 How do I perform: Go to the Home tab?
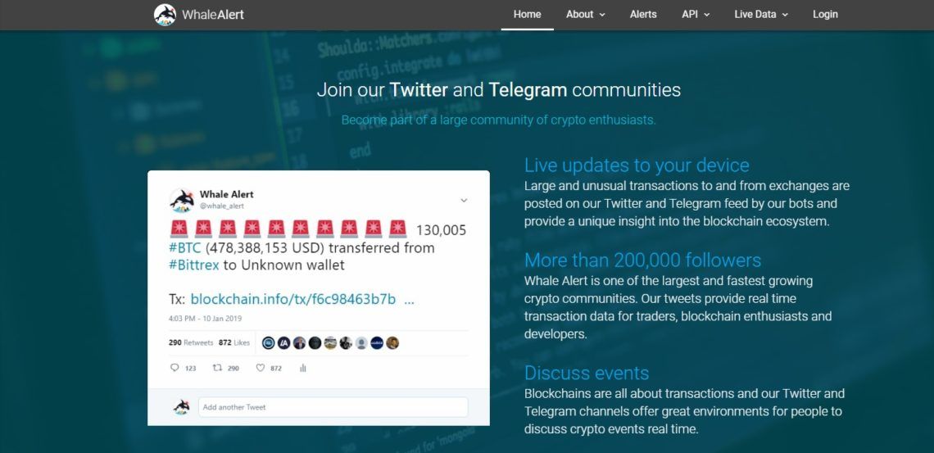527,15
